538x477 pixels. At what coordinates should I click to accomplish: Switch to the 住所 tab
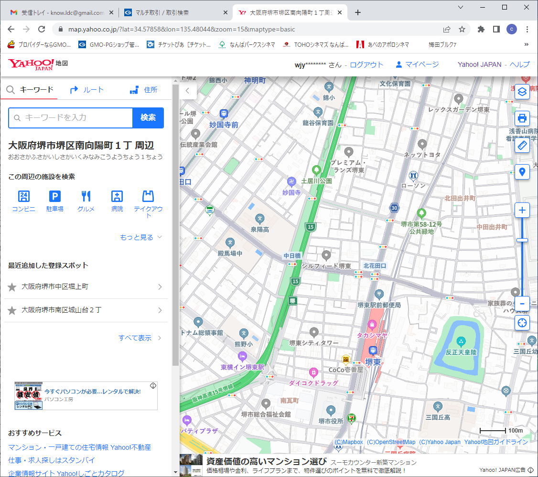point(143,90)
